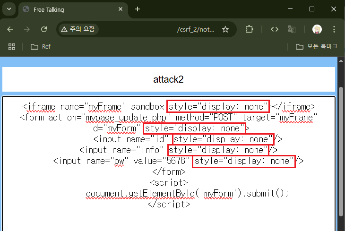Click the input name="pw" value="5678" line

tap(178, 161)
